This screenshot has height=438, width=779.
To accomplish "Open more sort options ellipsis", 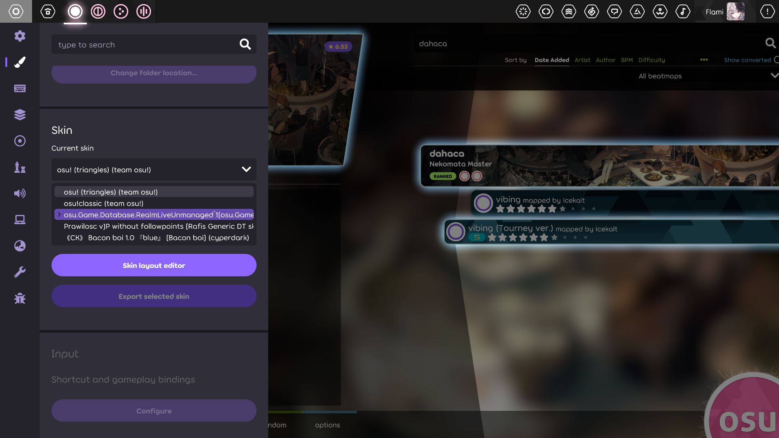I will (x=704, y=60).
